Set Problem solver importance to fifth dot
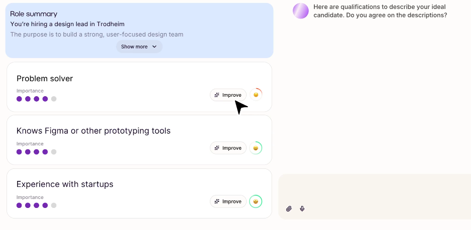The image size is (471, 230). [54, 99]
